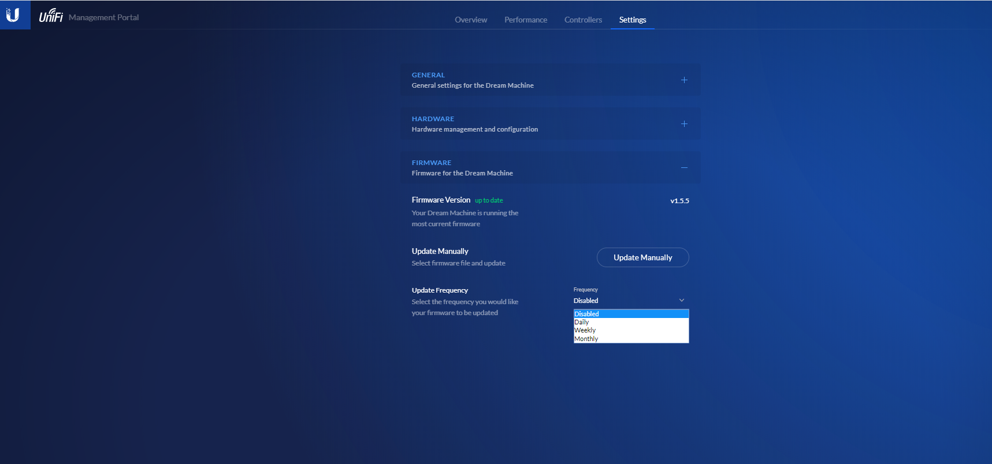Select Daily update frequency option

(582, 322)
